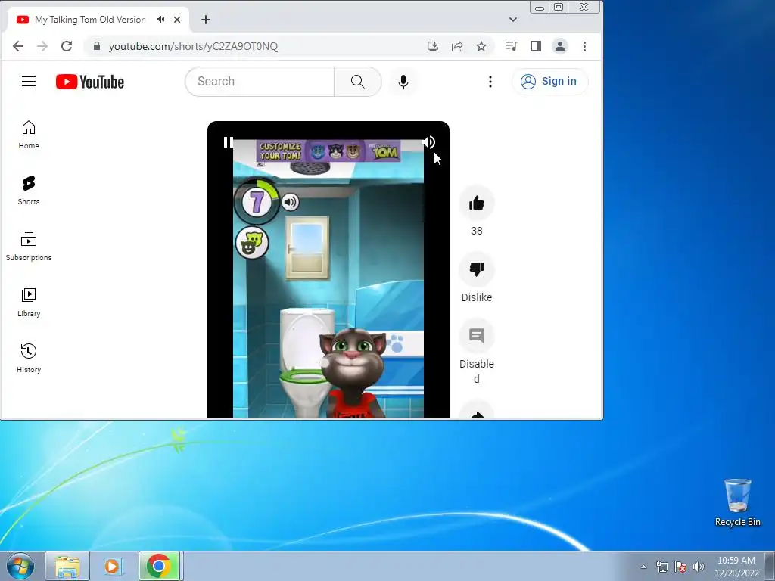Pause the Shorts video
The height and width of the screenshot is (581, 775).
click(x=227, y=142)
